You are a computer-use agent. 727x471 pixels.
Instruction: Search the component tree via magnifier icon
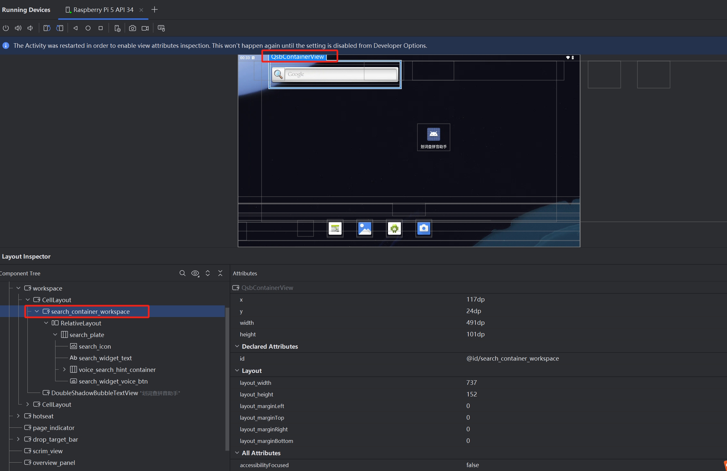pyautogui.click(x=182, y=273)
